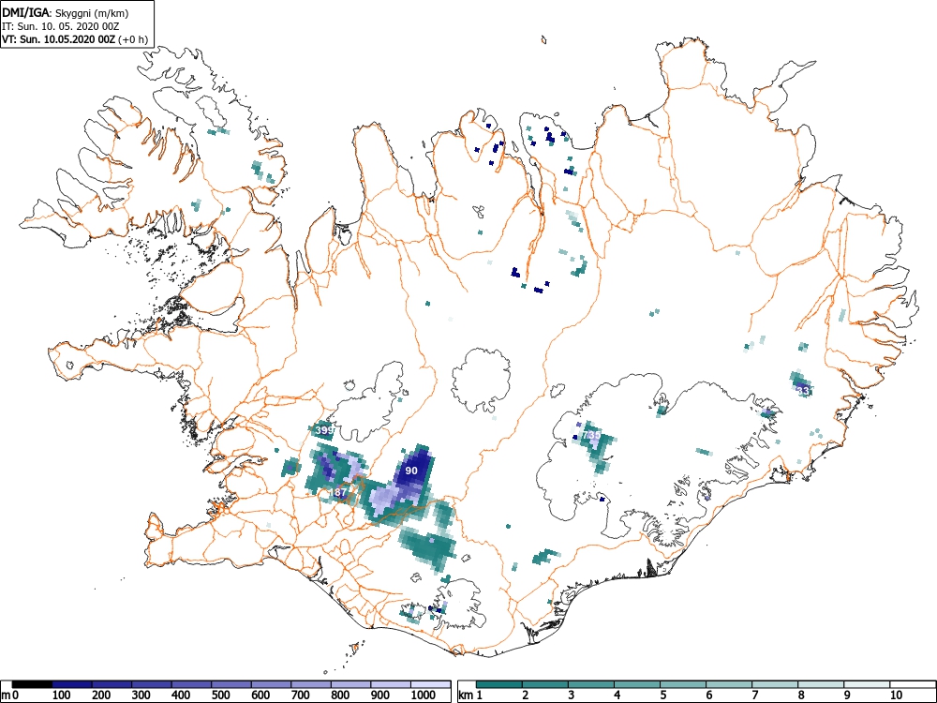Select the 5–6 km legend swatch
Viewport: 937px width, 703px height.
[683, 684]
